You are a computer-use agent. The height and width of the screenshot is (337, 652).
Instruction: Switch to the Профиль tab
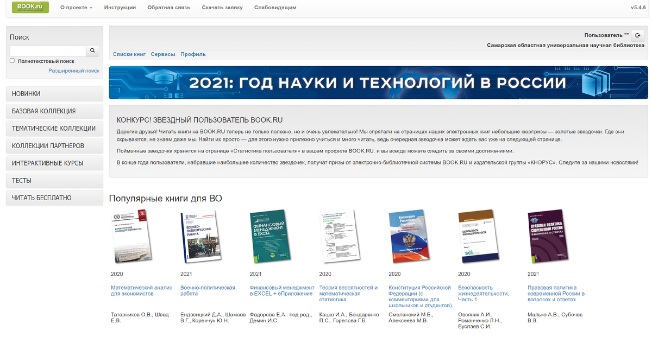(x=193, y=54)
